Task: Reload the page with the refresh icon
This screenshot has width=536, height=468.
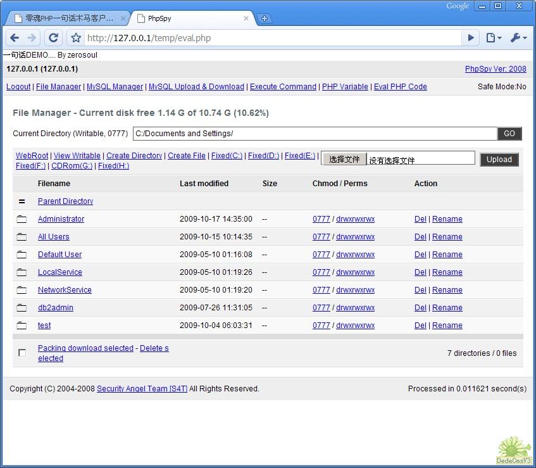Action: (53, 38)
